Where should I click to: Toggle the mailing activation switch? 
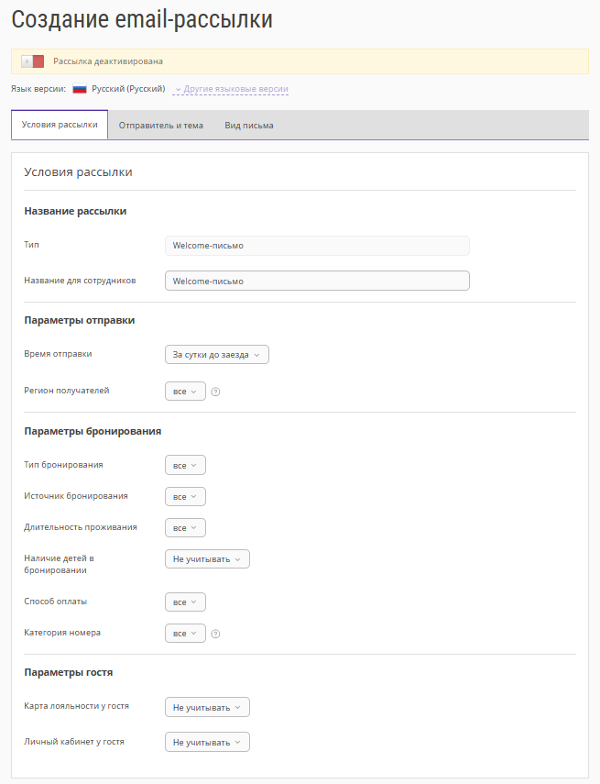click(x=33, y=61)
